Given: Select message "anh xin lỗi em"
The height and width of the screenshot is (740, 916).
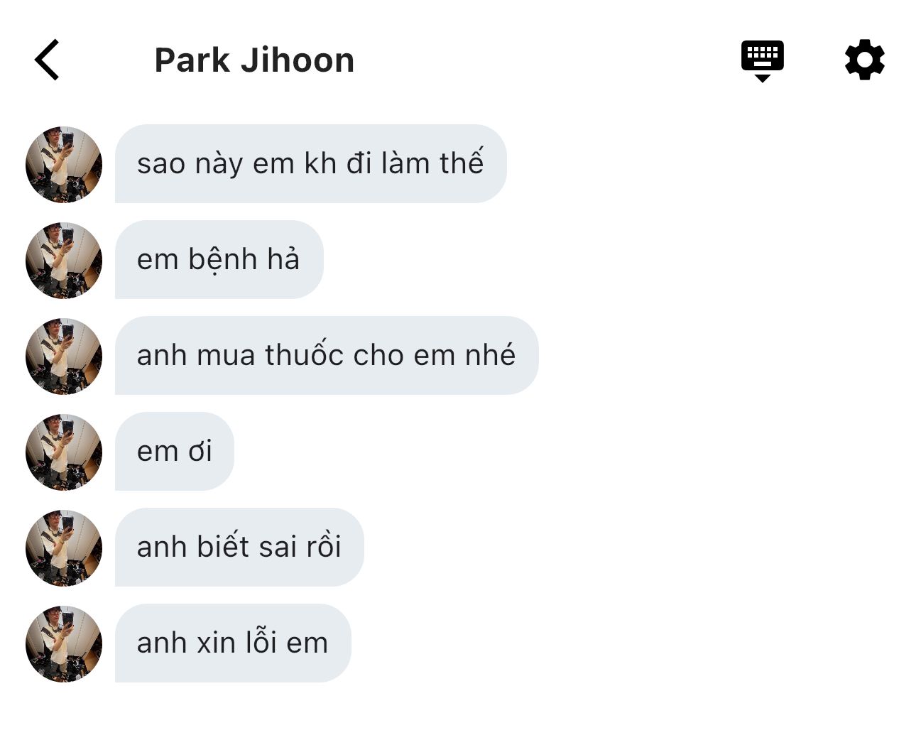Looking at the screenshot, I should 233,643.
